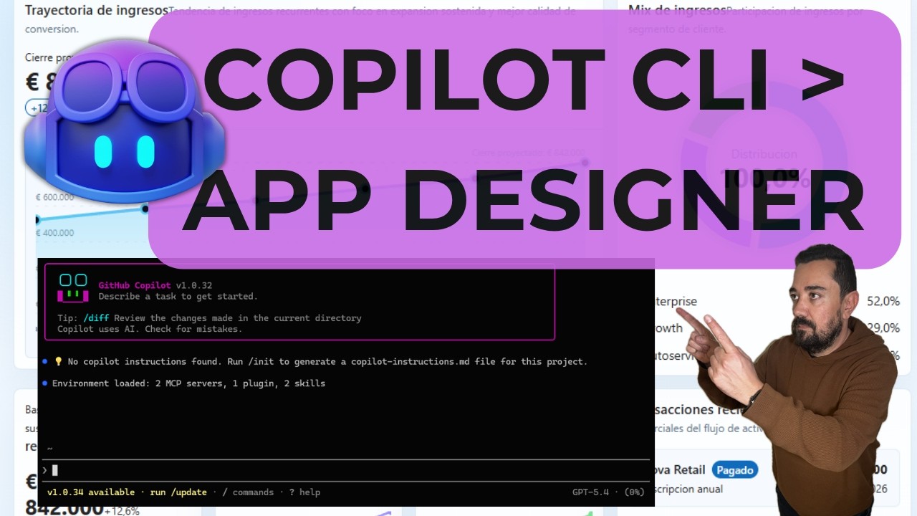Click the Pagado badge next to Nova Retail
Screen dimensions: 917x516
(x=735, y=471)
